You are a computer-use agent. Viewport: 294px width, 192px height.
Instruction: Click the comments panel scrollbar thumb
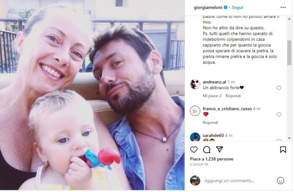tap(289, 53)
